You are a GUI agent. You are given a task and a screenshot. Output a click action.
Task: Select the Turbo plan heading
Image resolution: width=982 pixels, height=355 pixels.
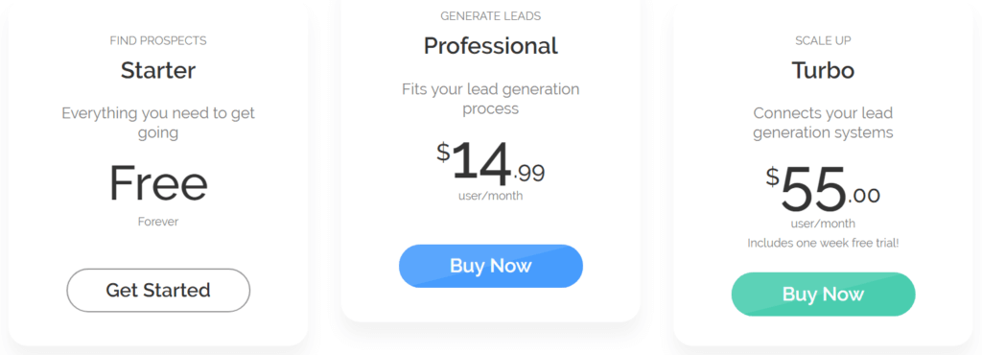click(x=823, y=70)
